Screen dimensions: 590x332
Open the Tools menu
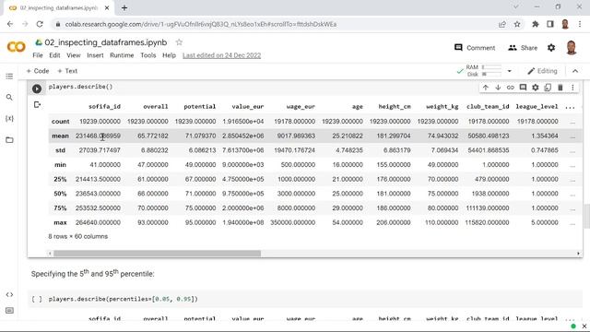click(147, 55)
